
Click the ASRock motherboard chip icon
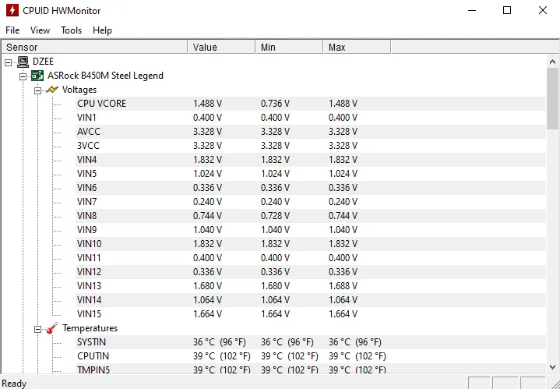click(x=37, y=76)
